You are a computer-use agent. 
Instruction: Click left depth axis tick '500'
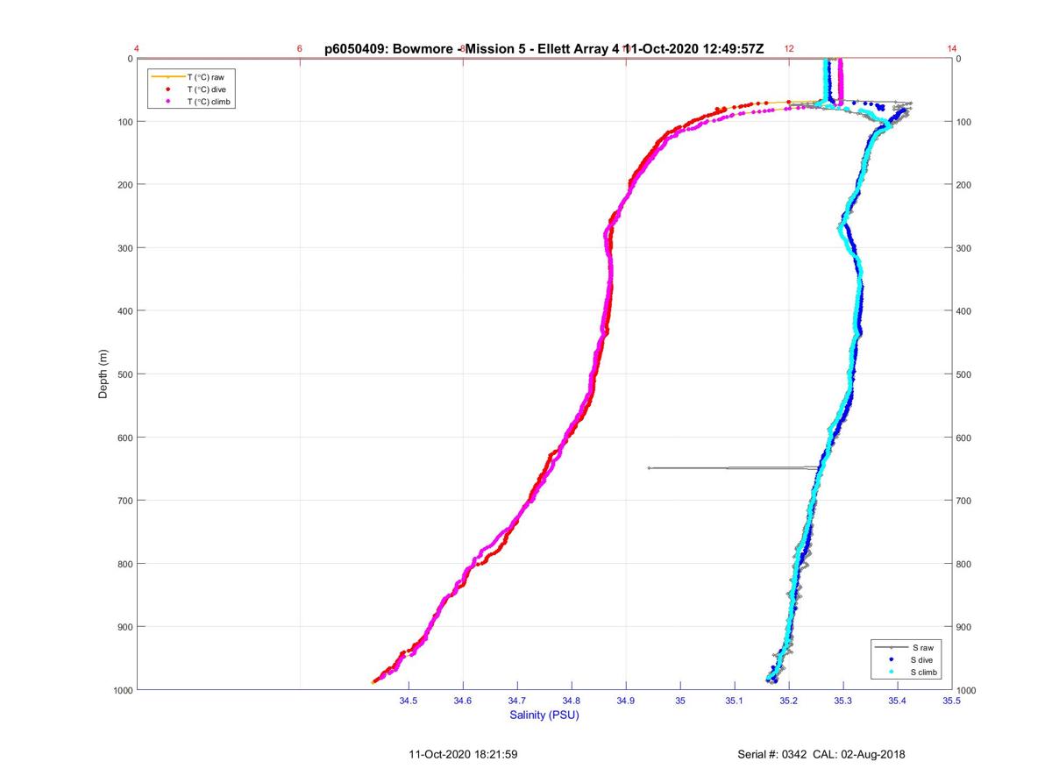pos(124,374)
